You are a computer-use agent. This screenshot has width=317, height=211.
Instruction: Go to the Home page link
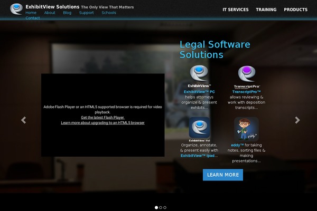(x=31, y=13)
